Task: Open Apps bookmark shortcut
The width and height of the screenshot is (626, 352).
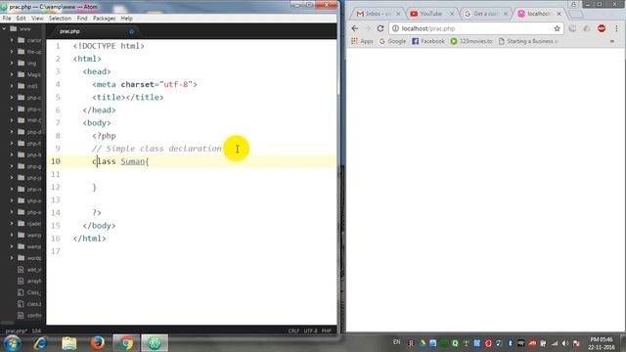Action: (362, 41)
